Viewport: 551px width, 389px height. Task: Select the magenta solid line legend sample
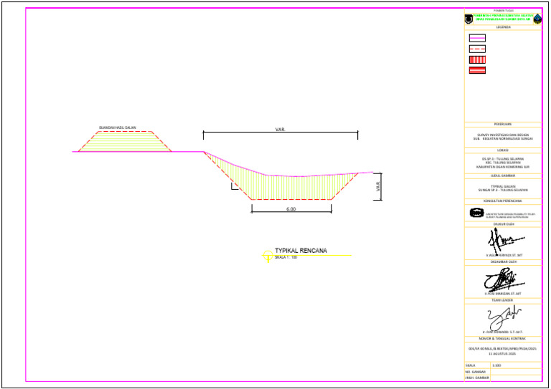477,38
